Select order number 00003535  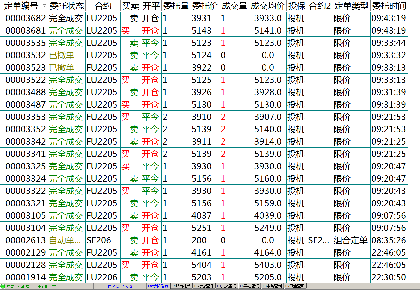coord(26,43)
